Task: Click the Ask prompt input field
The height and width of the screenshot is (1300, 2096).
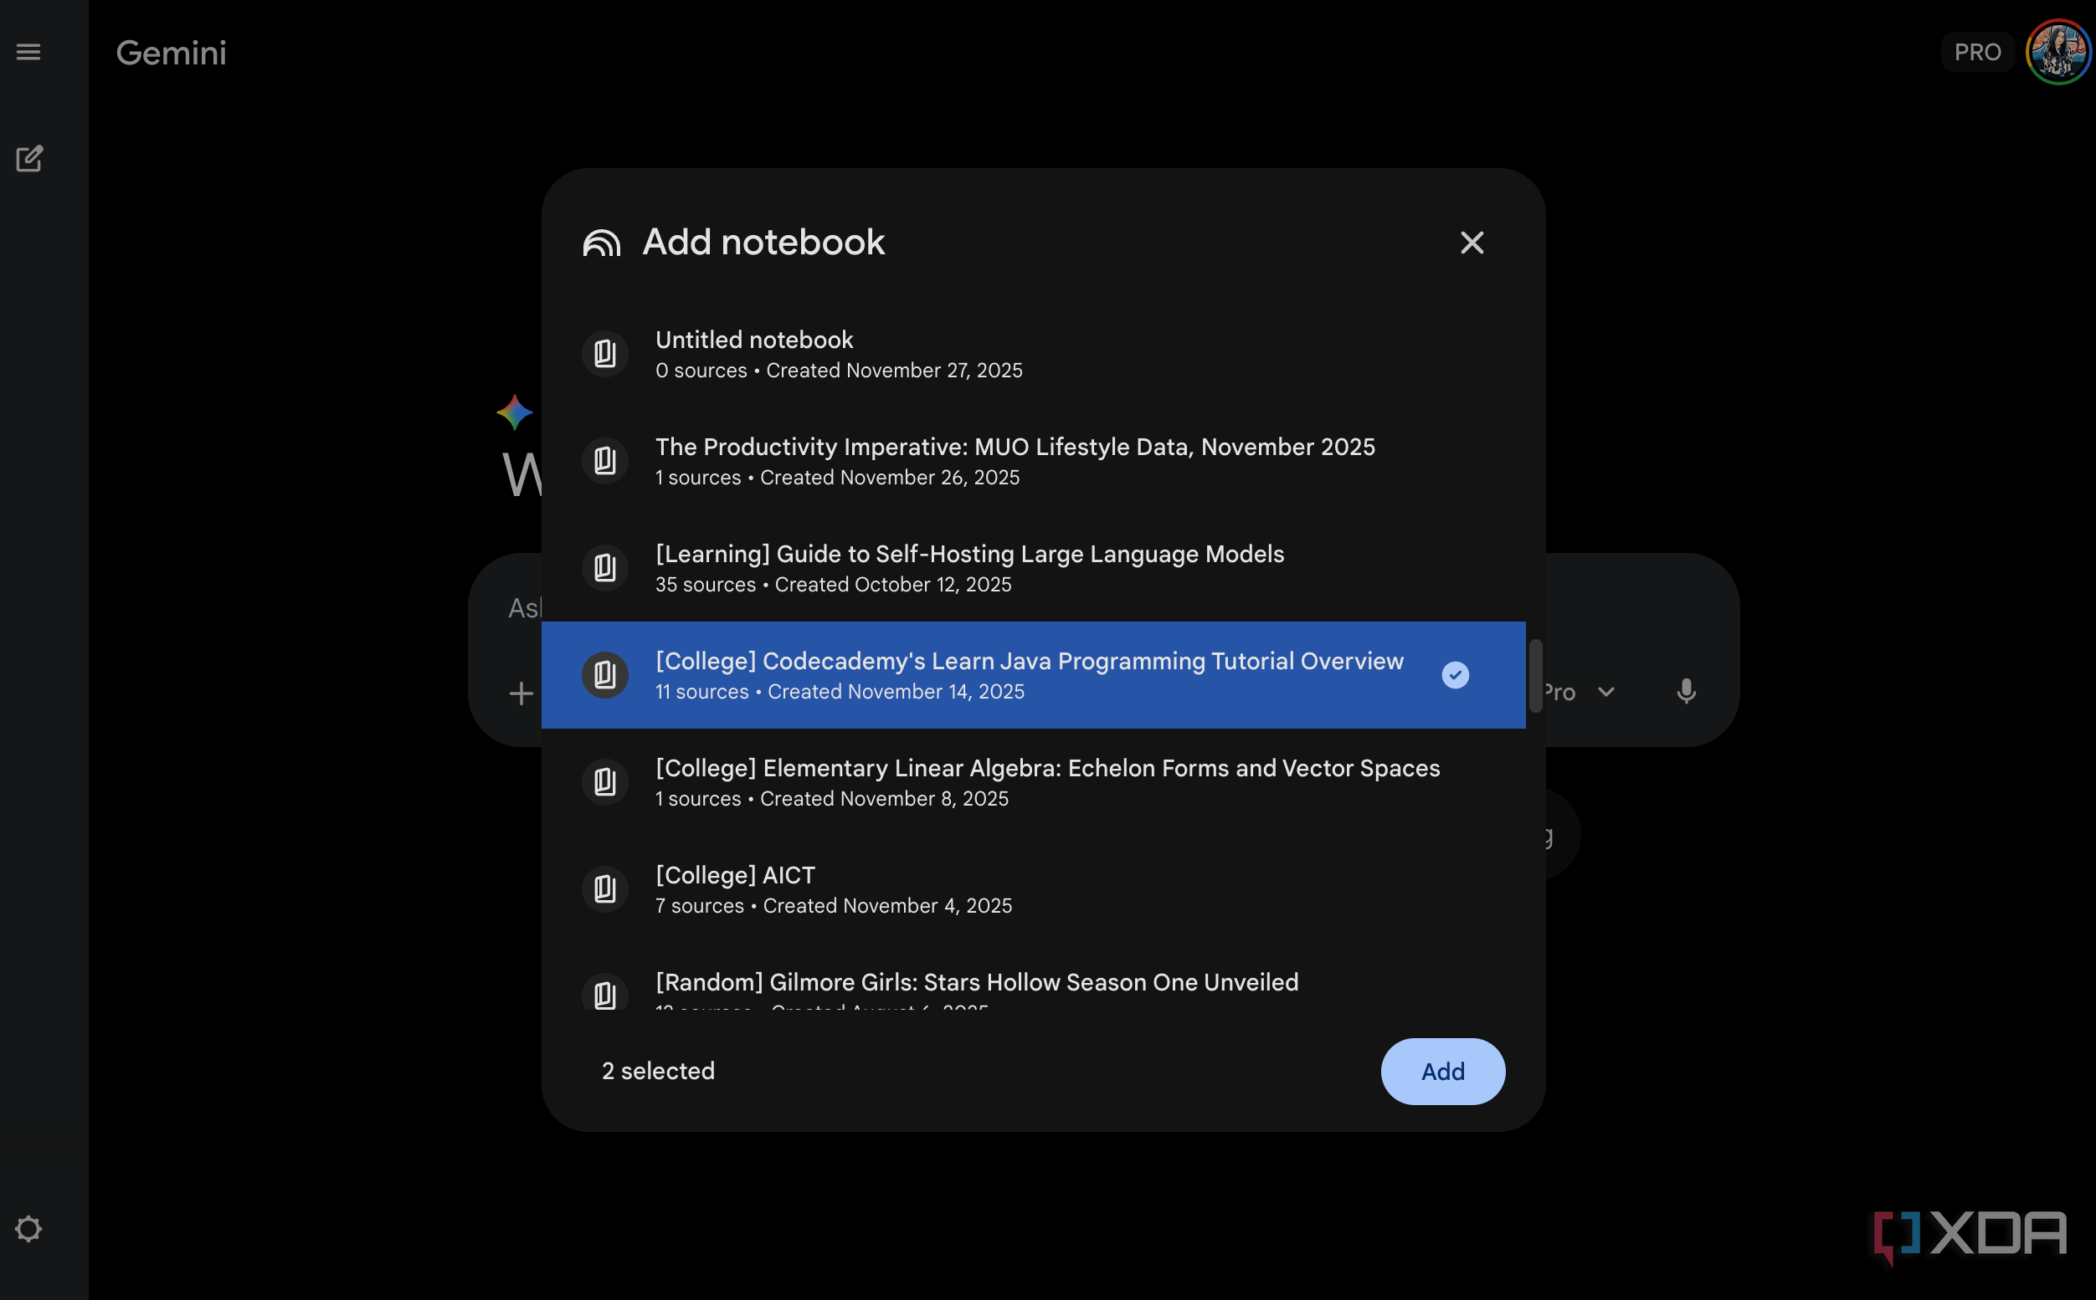Action: [525, 609]
